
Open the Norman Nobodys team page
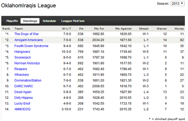[x=27, y=63]
